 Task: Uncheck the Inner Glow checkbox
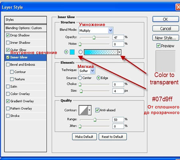(x=8, y=57)
